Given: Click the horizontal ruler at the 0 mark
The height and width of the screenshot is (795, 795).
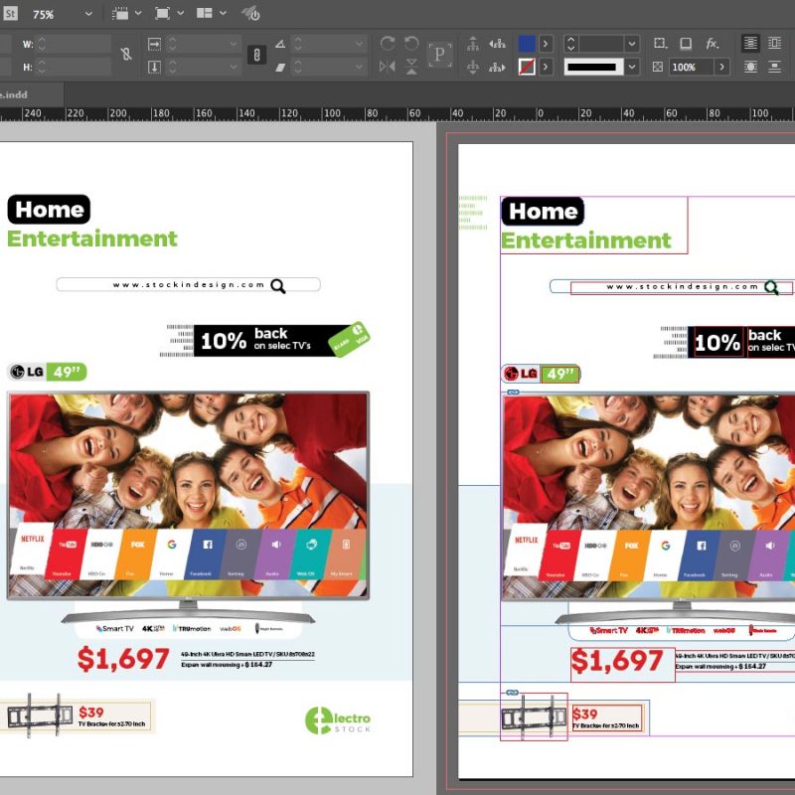Looking at the screenshot, I should pos(540,113).
